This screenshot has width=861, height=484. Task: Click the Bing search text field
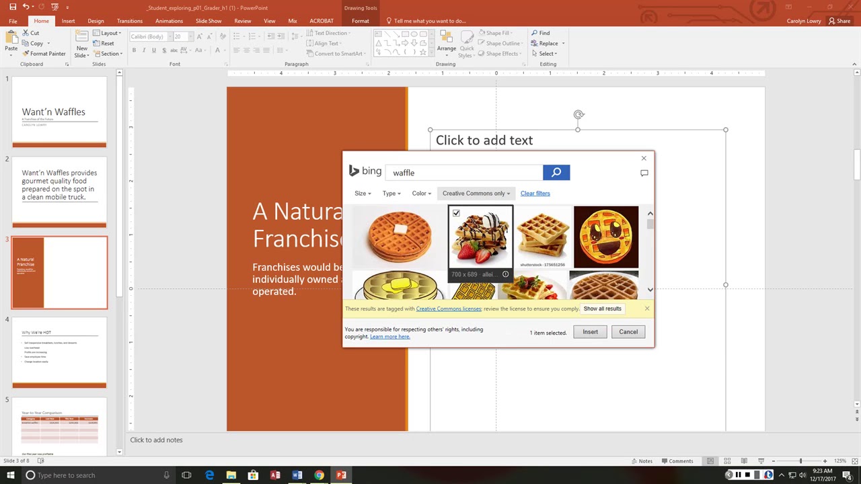point(464,173)
